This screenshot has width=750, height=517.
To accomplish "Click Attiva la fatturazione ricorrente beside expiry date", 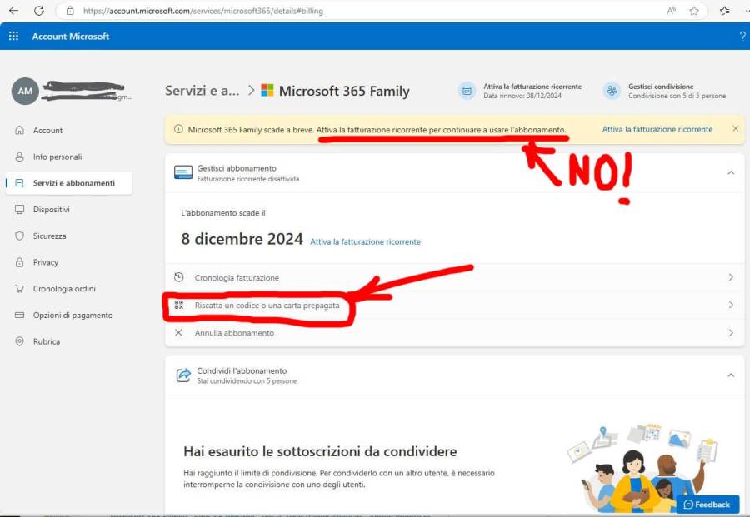I will (x=365, y=241).
